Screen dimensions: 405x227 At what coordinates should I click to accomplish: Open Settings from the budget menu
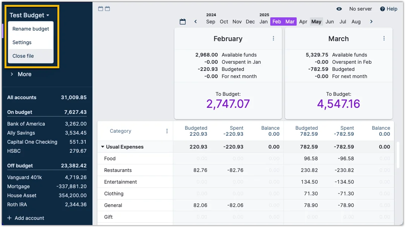22,43
